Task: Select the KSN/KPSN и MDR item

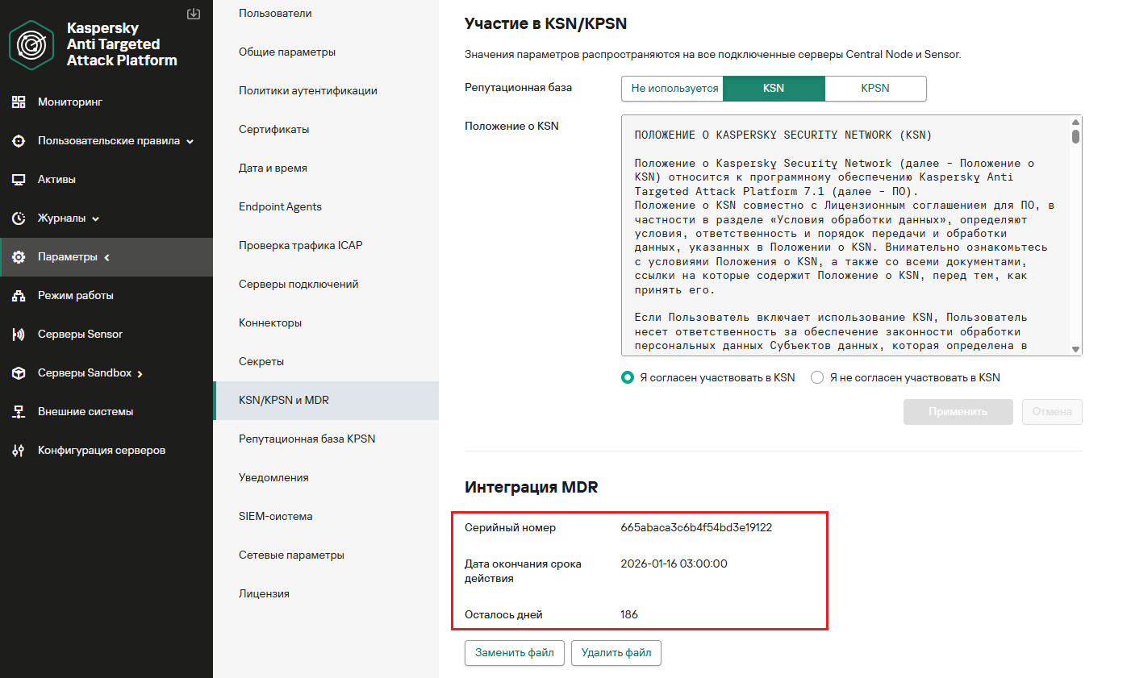Action: pos(326,401)
